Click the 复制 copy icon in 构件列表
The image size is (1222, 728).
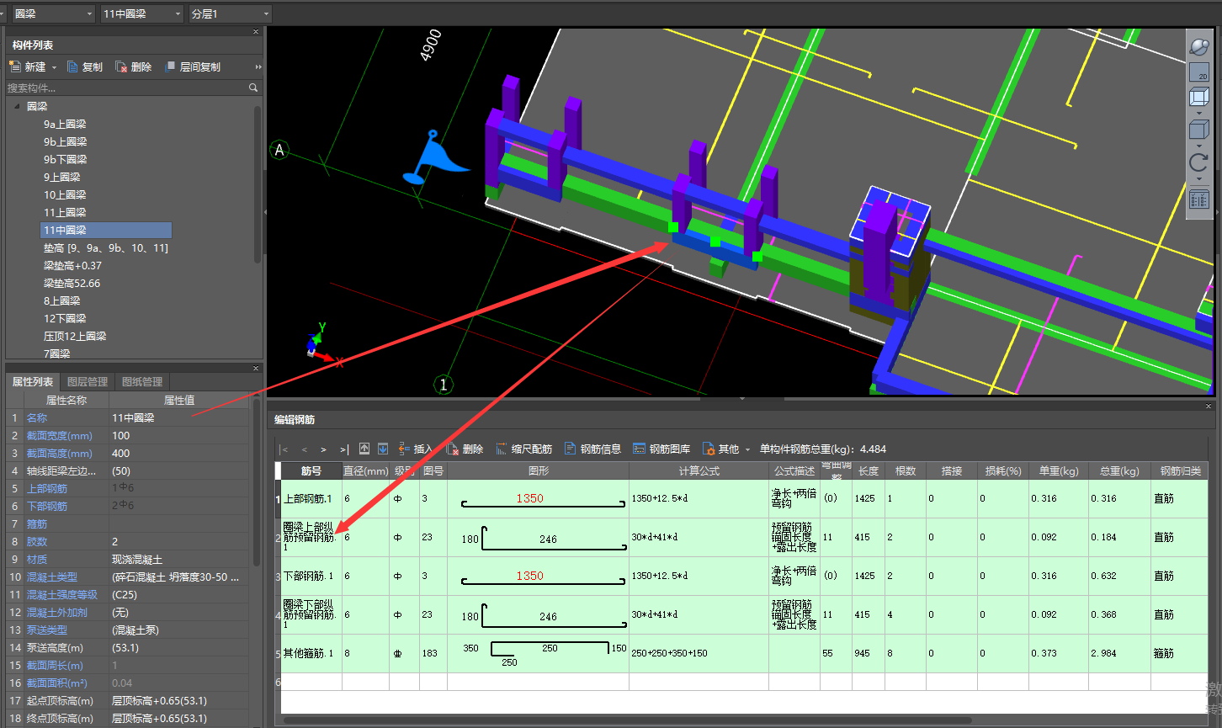point(72,66)
